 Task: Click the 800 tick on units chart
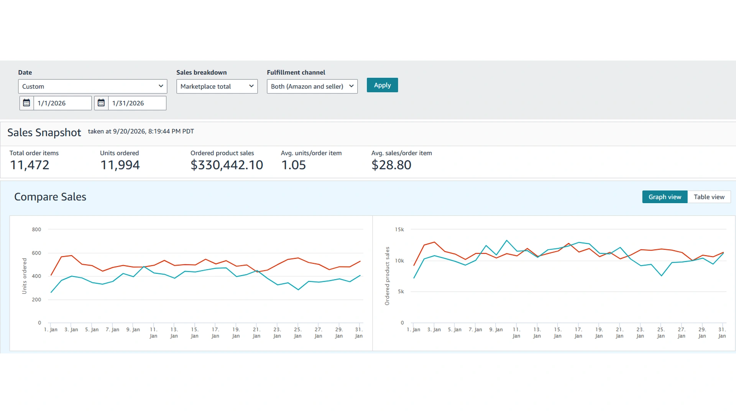[x=36, y=229]
